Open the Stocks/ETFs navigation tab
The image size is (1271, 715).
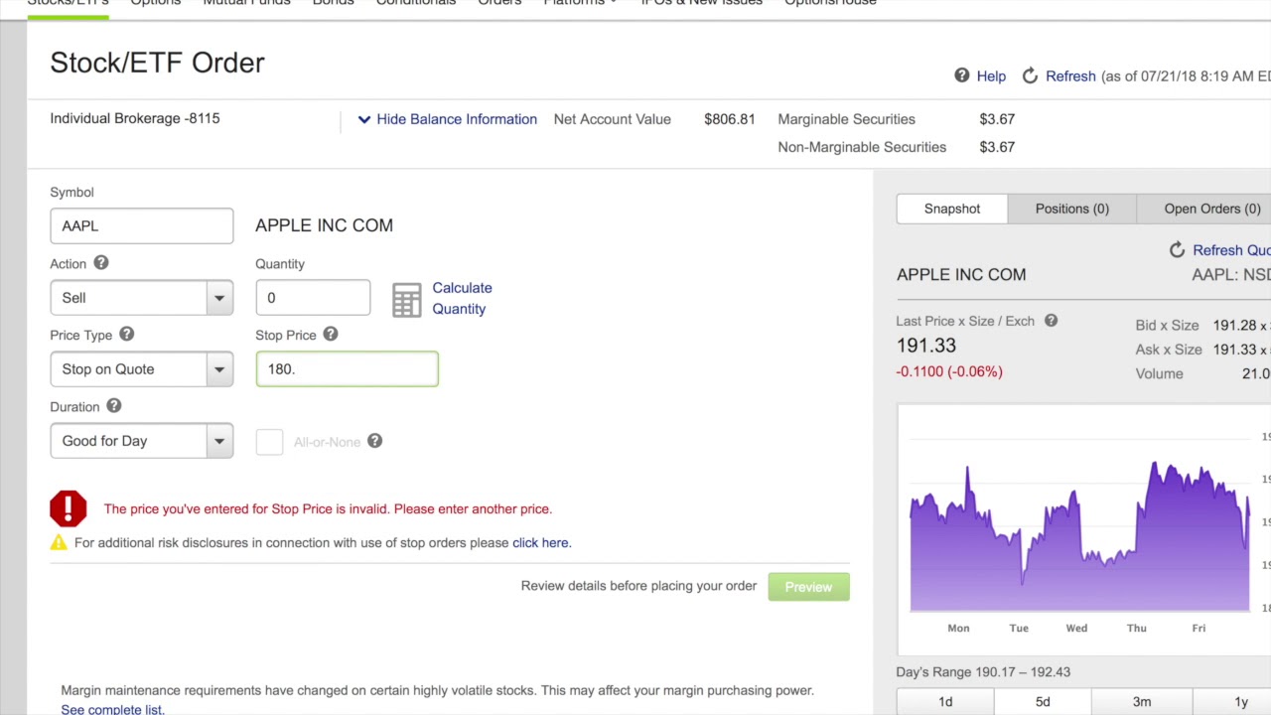(68, 2)
